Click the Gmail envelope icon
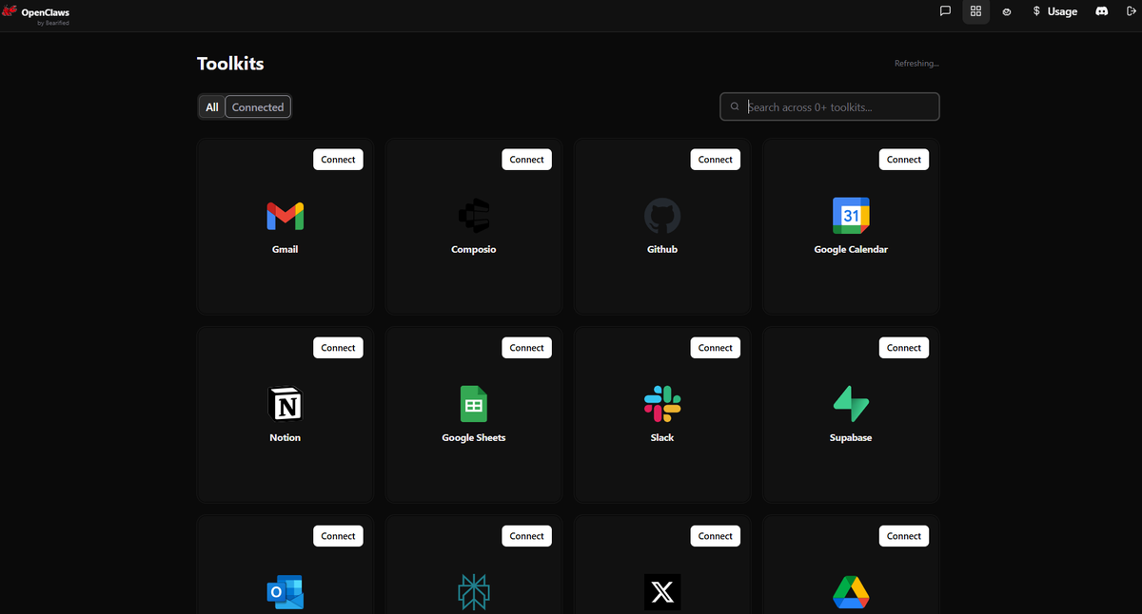This screenshot has width=1142, height=614. click(x=285, y=216)
